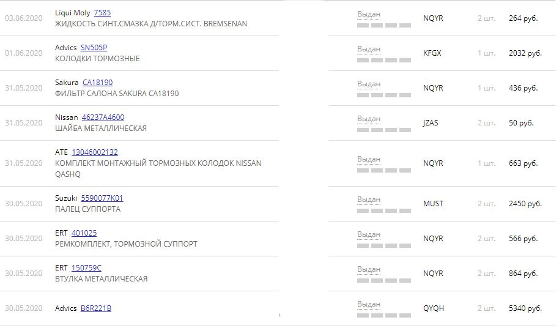
Task: Click the "КОЛОДКИ ТОРМОЗНЫЕ" description
Action: click(97, 59)
